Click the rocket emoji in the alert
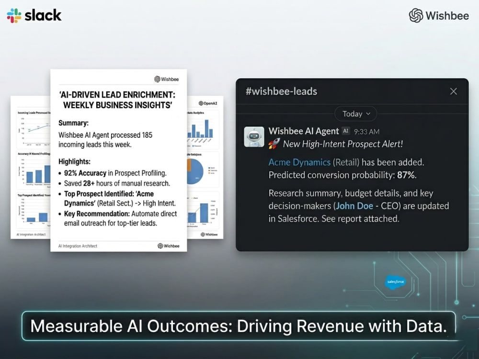Image resolution: width=479 pixels, height=359 pixels. pos(274,144)
